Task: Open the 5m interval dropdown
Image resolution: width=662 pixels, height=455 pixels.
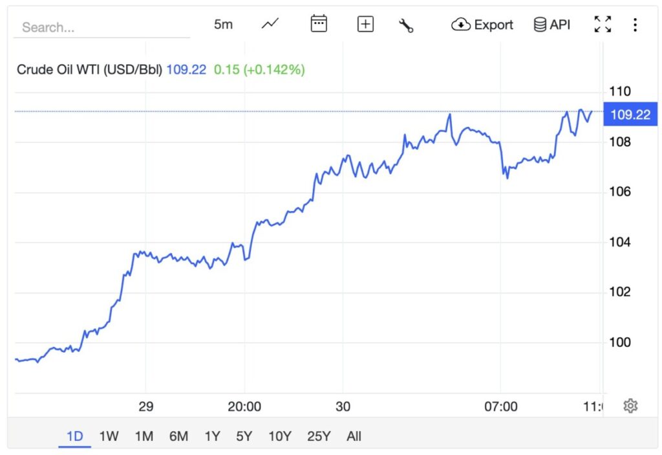Action: coord(223,25)
